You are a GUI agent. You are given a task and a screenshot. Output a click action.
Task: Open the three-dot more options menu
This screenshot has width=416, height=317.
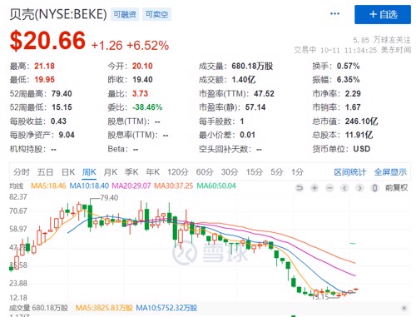tap(334, 13)
